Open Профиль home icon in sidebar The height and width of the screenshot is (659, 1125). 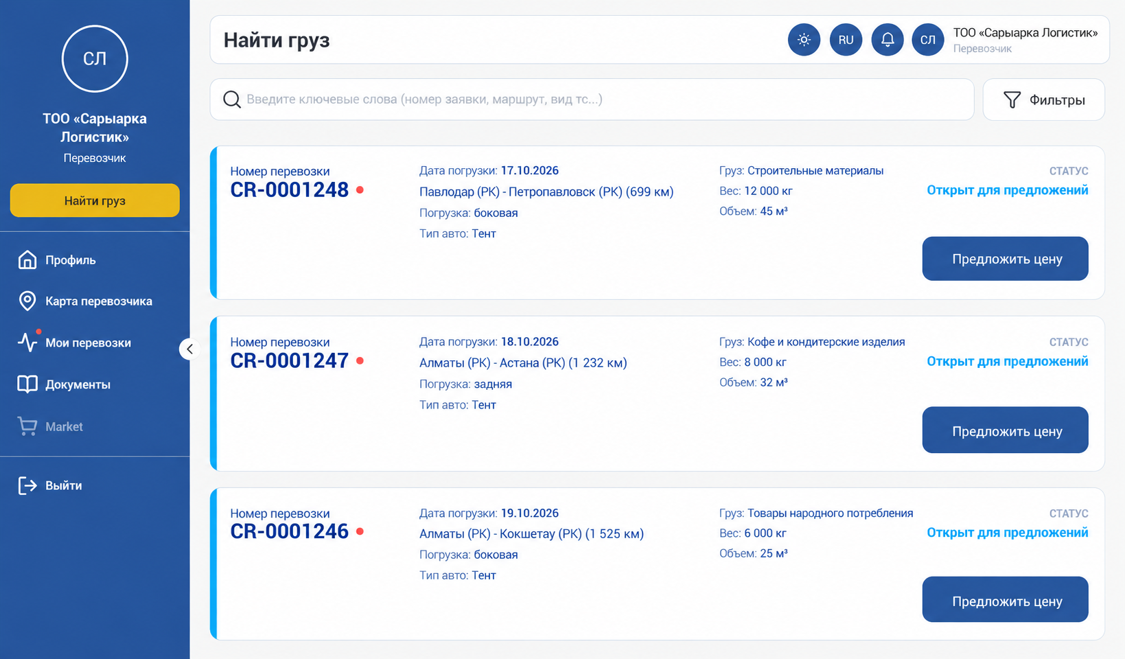click(x=27, y=260)
